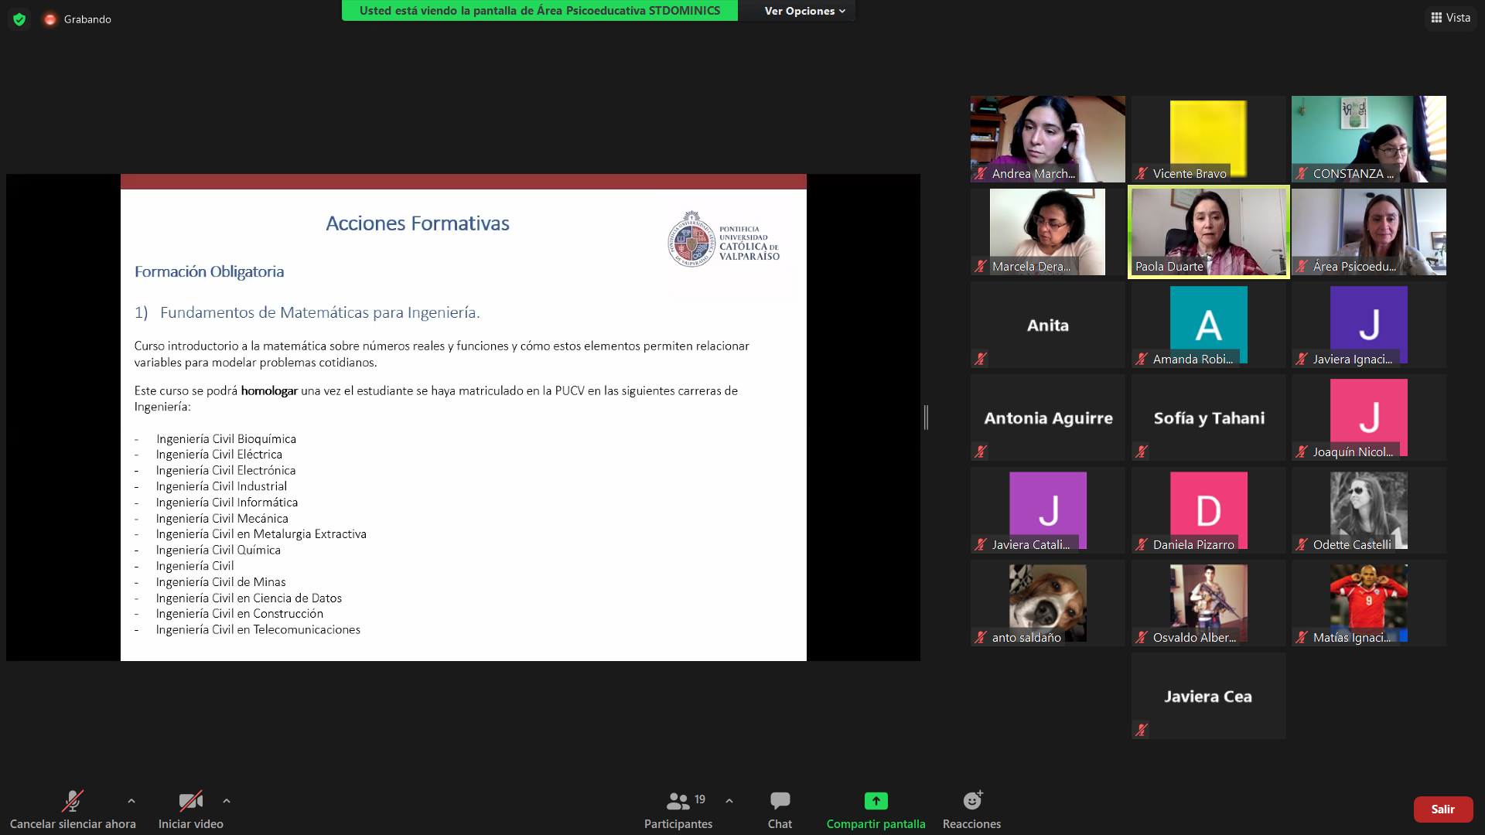Click the green screen-sharing notification banner
1485x835 pixels.
pyautogui.click(x=539, y=11)
